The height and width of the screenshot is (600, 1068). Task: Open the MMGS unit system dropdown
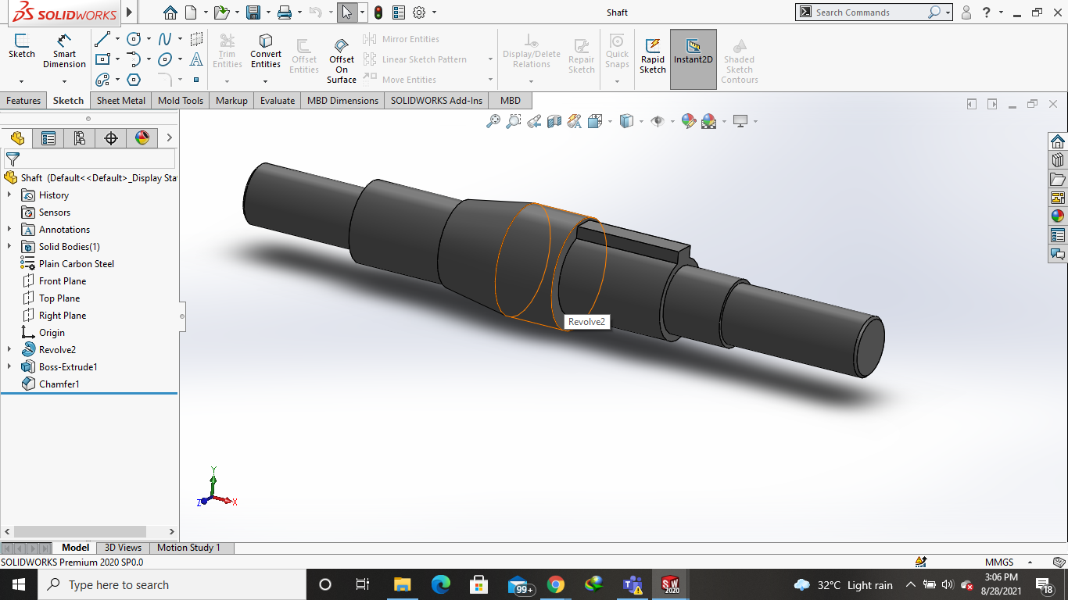point(1030,562)
